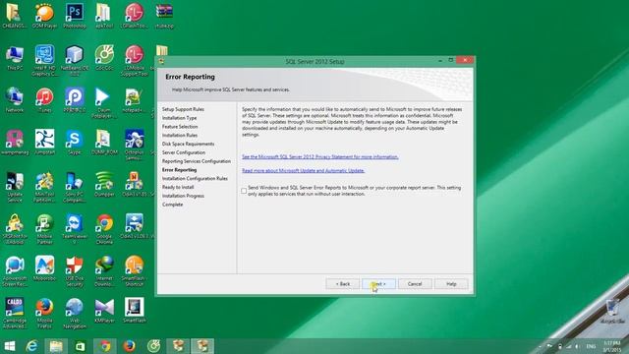Select the LGFlashTool desktop icon
This screenshot has height=354, width=629.
[134, 16]
